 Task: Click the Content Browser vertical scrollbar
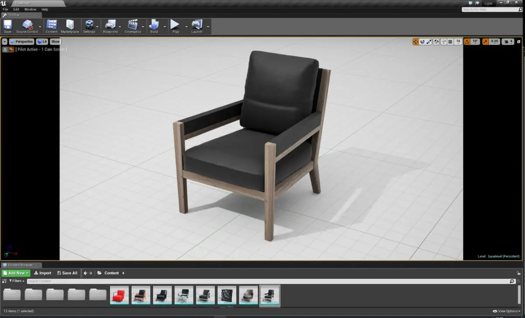pos(519,294)
